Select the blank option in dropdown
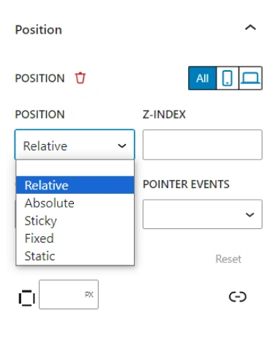Screen dimensions: 278x343 (x=75, y=168)
